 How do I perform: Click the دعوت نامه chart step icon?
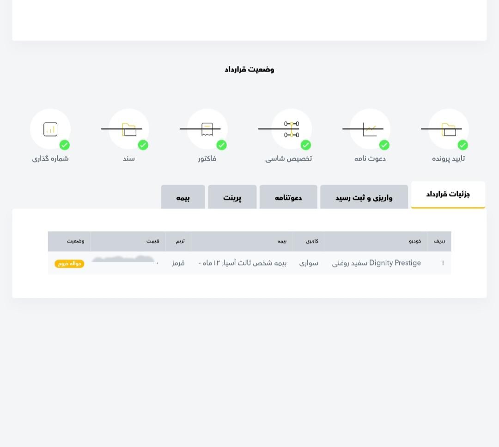[x=370, y=129]
